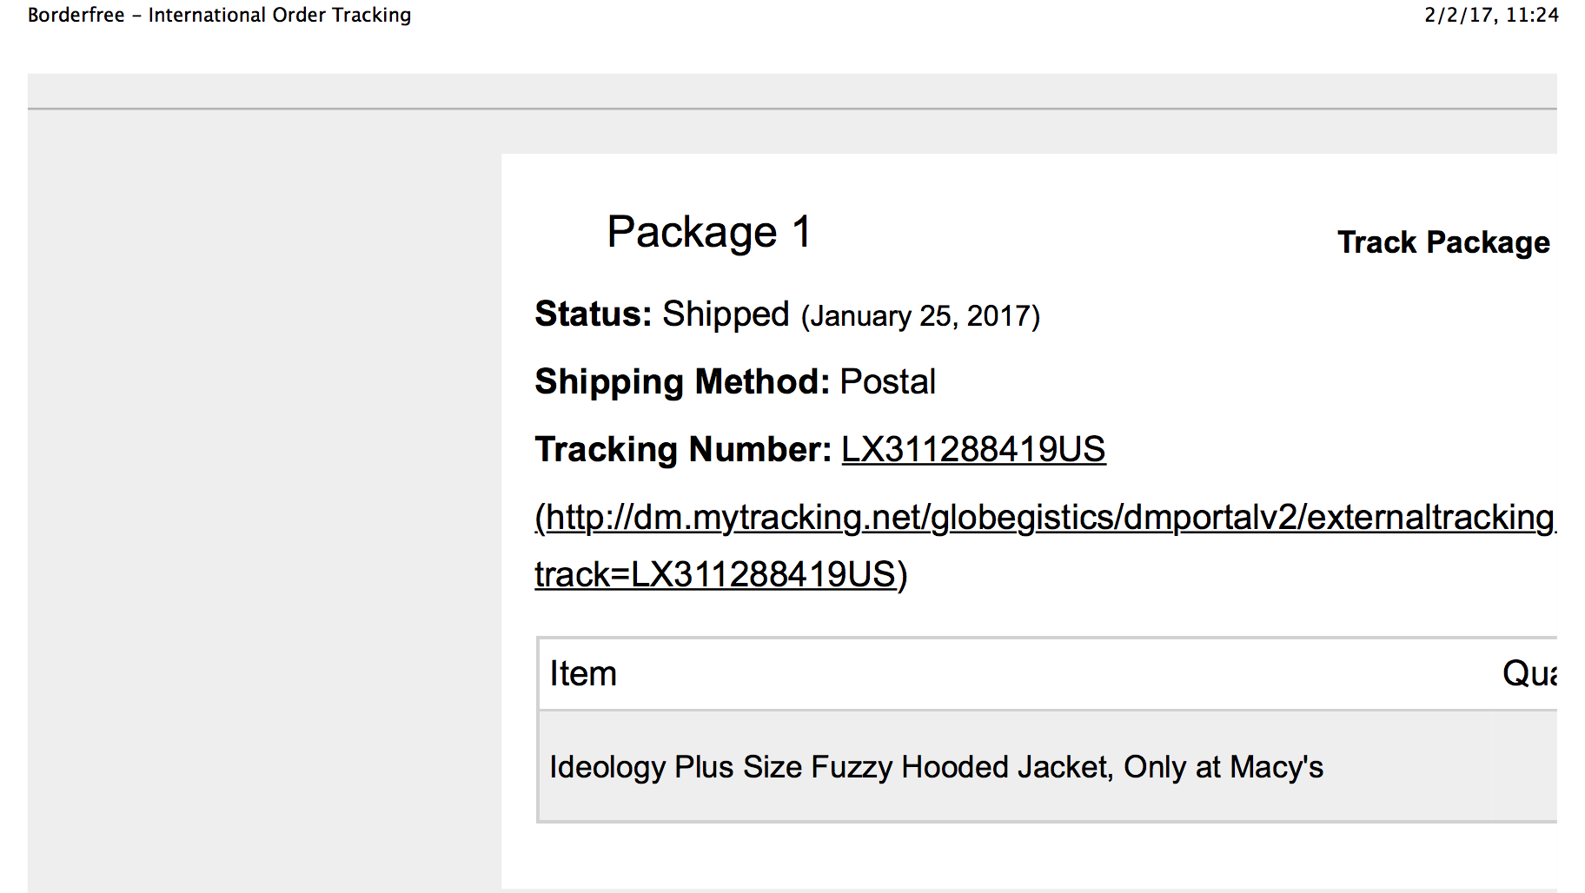Image resolution: width=1585 pixels, height=893 pixels.
Task: Click the Tracking Number label
Action: coord(683,449)
